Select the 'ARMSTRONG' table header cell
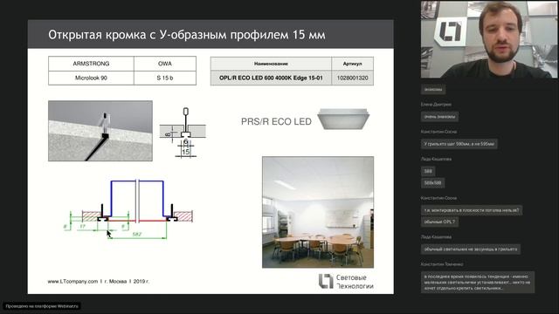This screenshot has width=559, height=314. (91, 64)
